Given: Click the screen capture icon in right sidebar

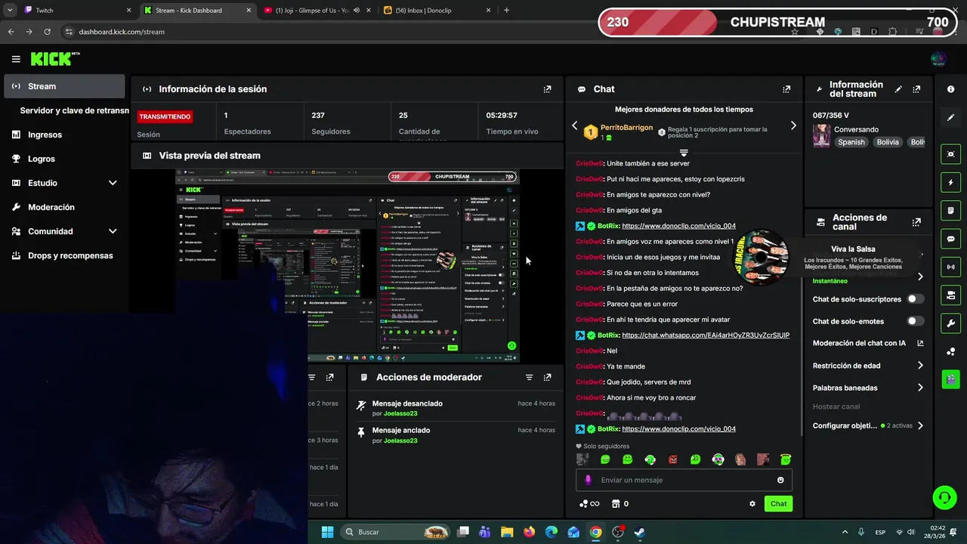Looking at the screenshot, I should (950, 154).
